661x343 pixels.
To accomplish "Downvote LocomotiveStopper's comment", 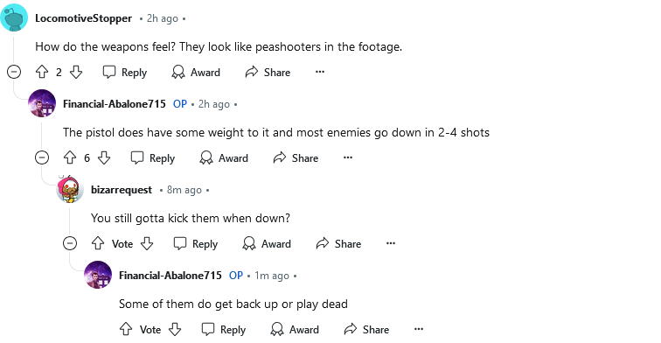I will (76, 72).
